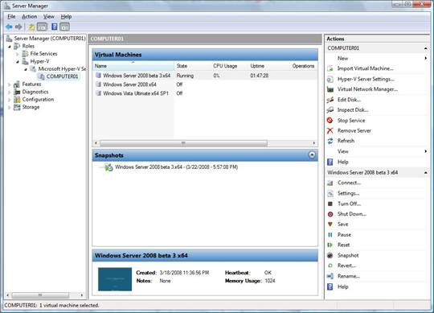The height and width of the screenshot is (313, 434).
Task: Click Import Virtual Machine link
Action: (x=365, y=68)
